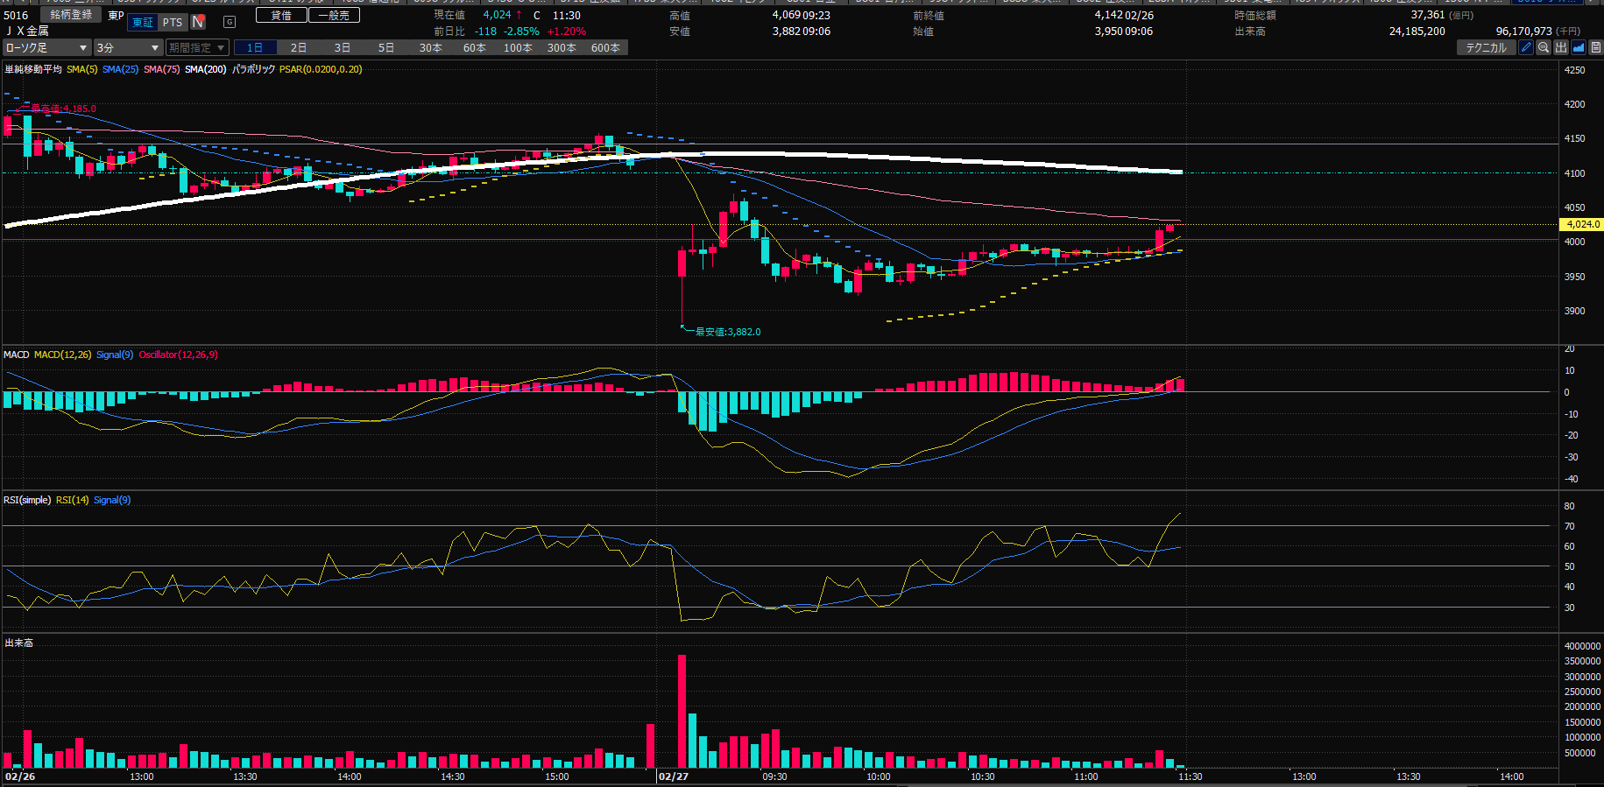Open the ローソク足 chart type dropdown
Screen dimensions: 1604x787
pos(46,48)
